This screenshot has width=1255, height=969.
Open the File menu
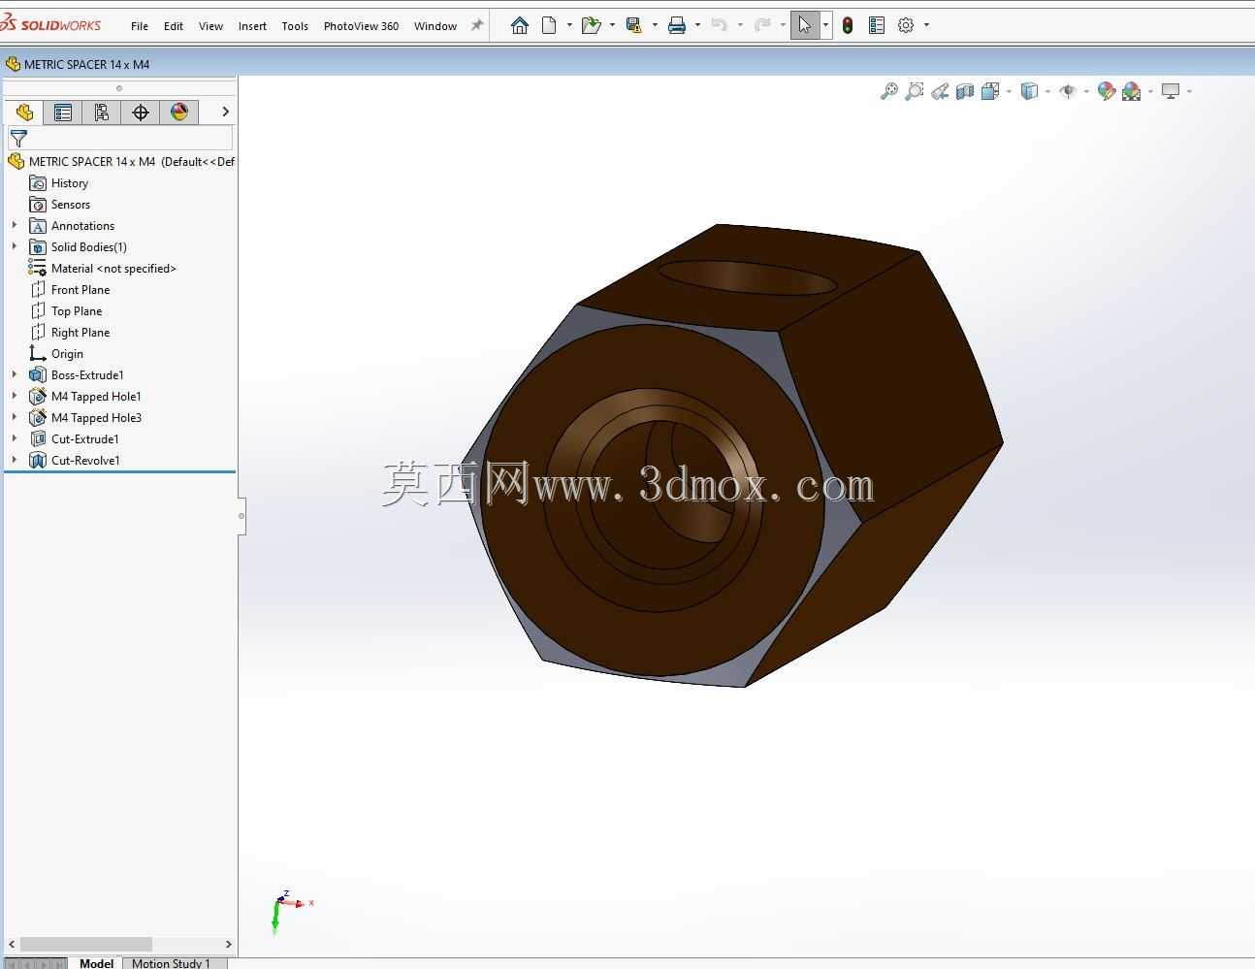click(x=140, y=26)
